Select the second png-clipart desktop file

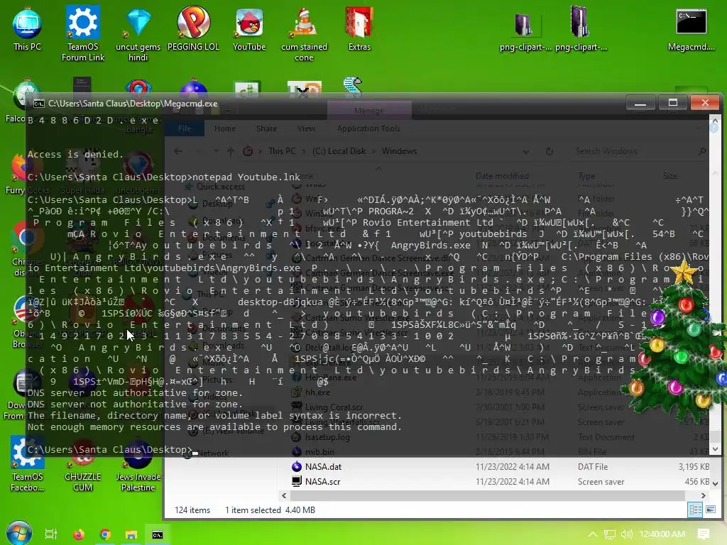point(581,28)
